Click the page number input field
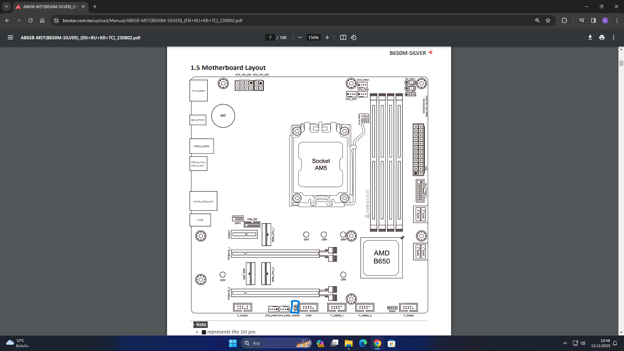Viewport: 624px width, 351px height. [x=270, y=37]
